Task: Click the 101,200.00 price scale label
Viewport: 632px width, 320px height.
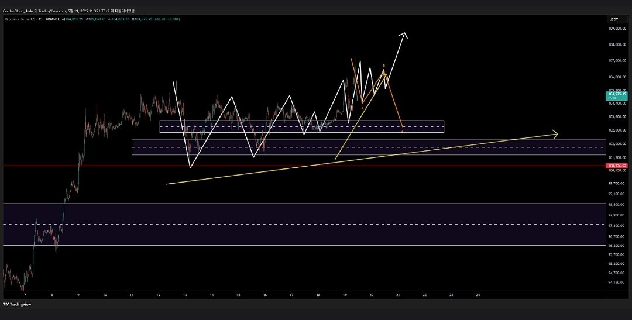Action: point(616,157)
